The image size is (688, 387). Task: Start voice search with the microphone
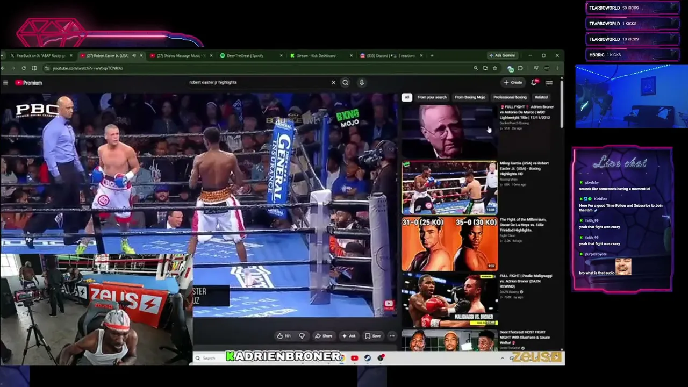[x=362, y=83]
